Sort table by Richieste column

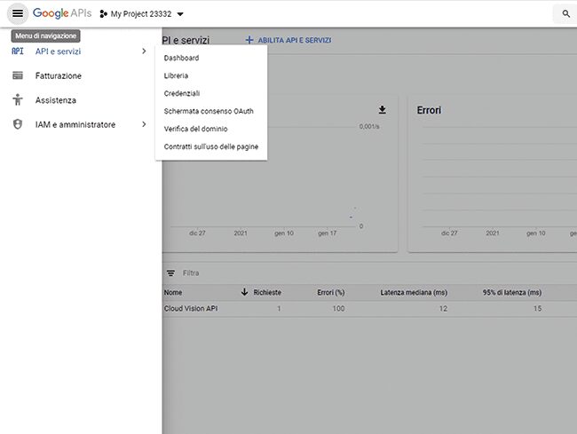(x=267, y=292)
